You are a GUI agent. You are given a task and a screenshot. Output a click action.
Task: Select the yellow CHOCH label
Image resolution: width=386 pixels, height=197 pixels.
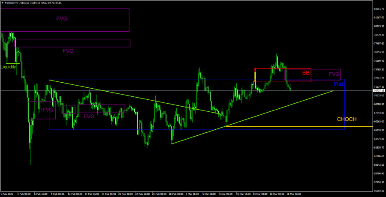(347, 119)
